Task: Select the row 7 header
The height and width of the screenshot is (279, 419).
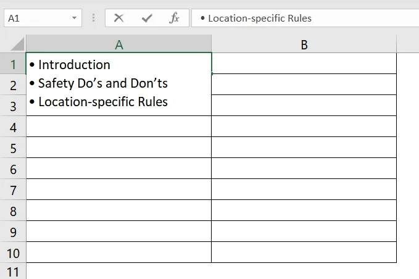Action: point(13,189)
